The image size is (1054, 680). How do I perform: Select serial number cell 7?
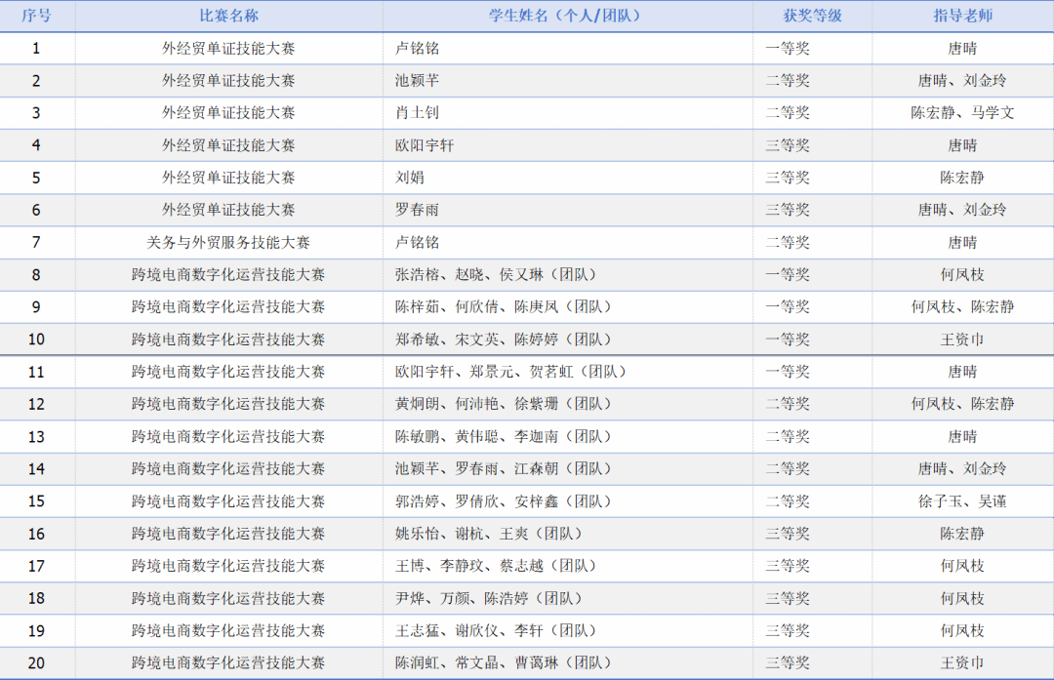point(36,243)
